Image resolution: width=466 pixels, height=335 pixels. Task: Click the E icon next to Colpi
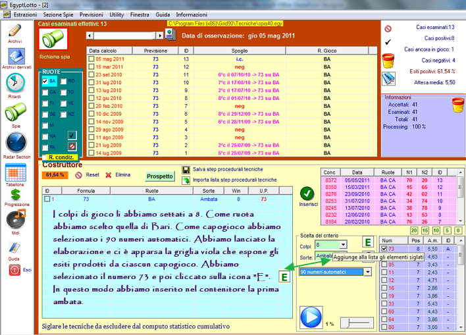point(368,243)
